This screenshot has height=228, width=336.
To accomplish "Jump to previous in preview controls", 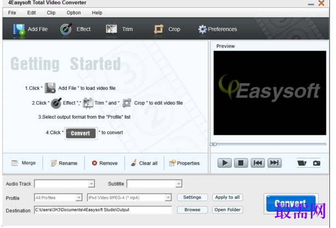I will click(x=258, y=163).
